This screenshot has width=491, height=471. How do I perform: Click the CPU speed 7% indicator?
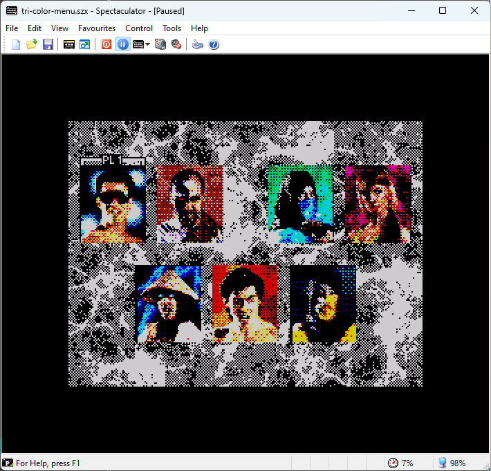click(400, 463)
